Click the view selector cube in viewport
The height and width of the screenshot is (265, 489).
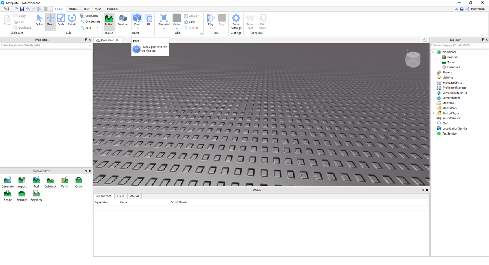coord(412,60)
